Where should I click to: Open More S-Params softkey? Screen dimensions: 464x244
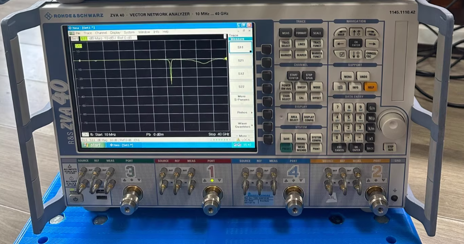[x=242, y=98]
